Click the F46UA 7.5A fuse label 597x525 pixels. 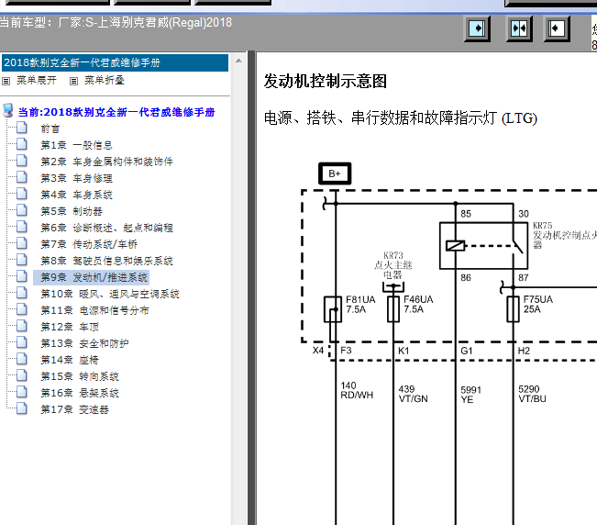point(418,305)
